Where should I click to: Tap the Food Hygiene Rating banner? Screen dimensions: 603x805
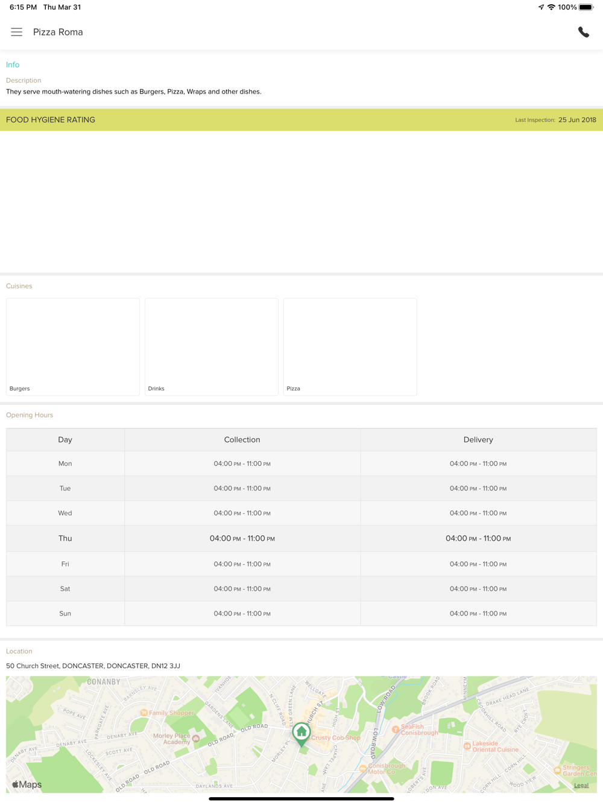301,119
